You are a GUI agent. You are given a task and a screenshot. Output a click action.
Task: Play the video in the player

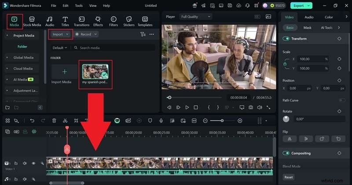[187, 107]
